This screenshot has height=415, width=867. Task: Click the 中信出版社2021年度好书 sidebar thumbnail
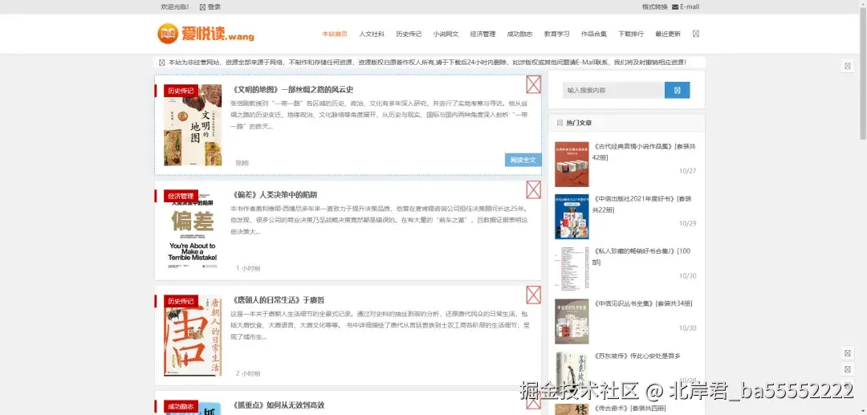[572, 217]
